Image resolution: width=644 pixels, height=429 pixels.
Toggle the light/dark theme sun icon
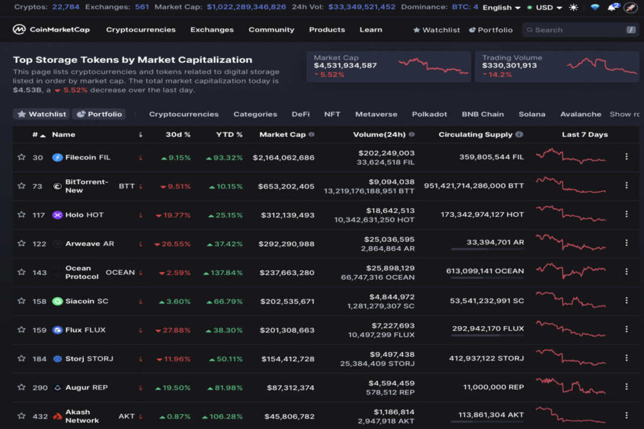click(x=574, y=8)
